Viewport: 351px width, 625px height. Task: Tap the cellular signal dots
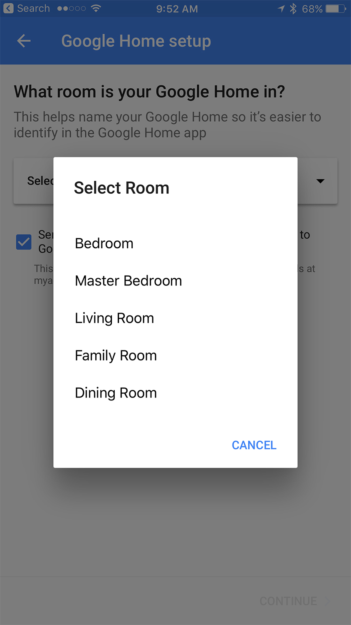point(72,8)
